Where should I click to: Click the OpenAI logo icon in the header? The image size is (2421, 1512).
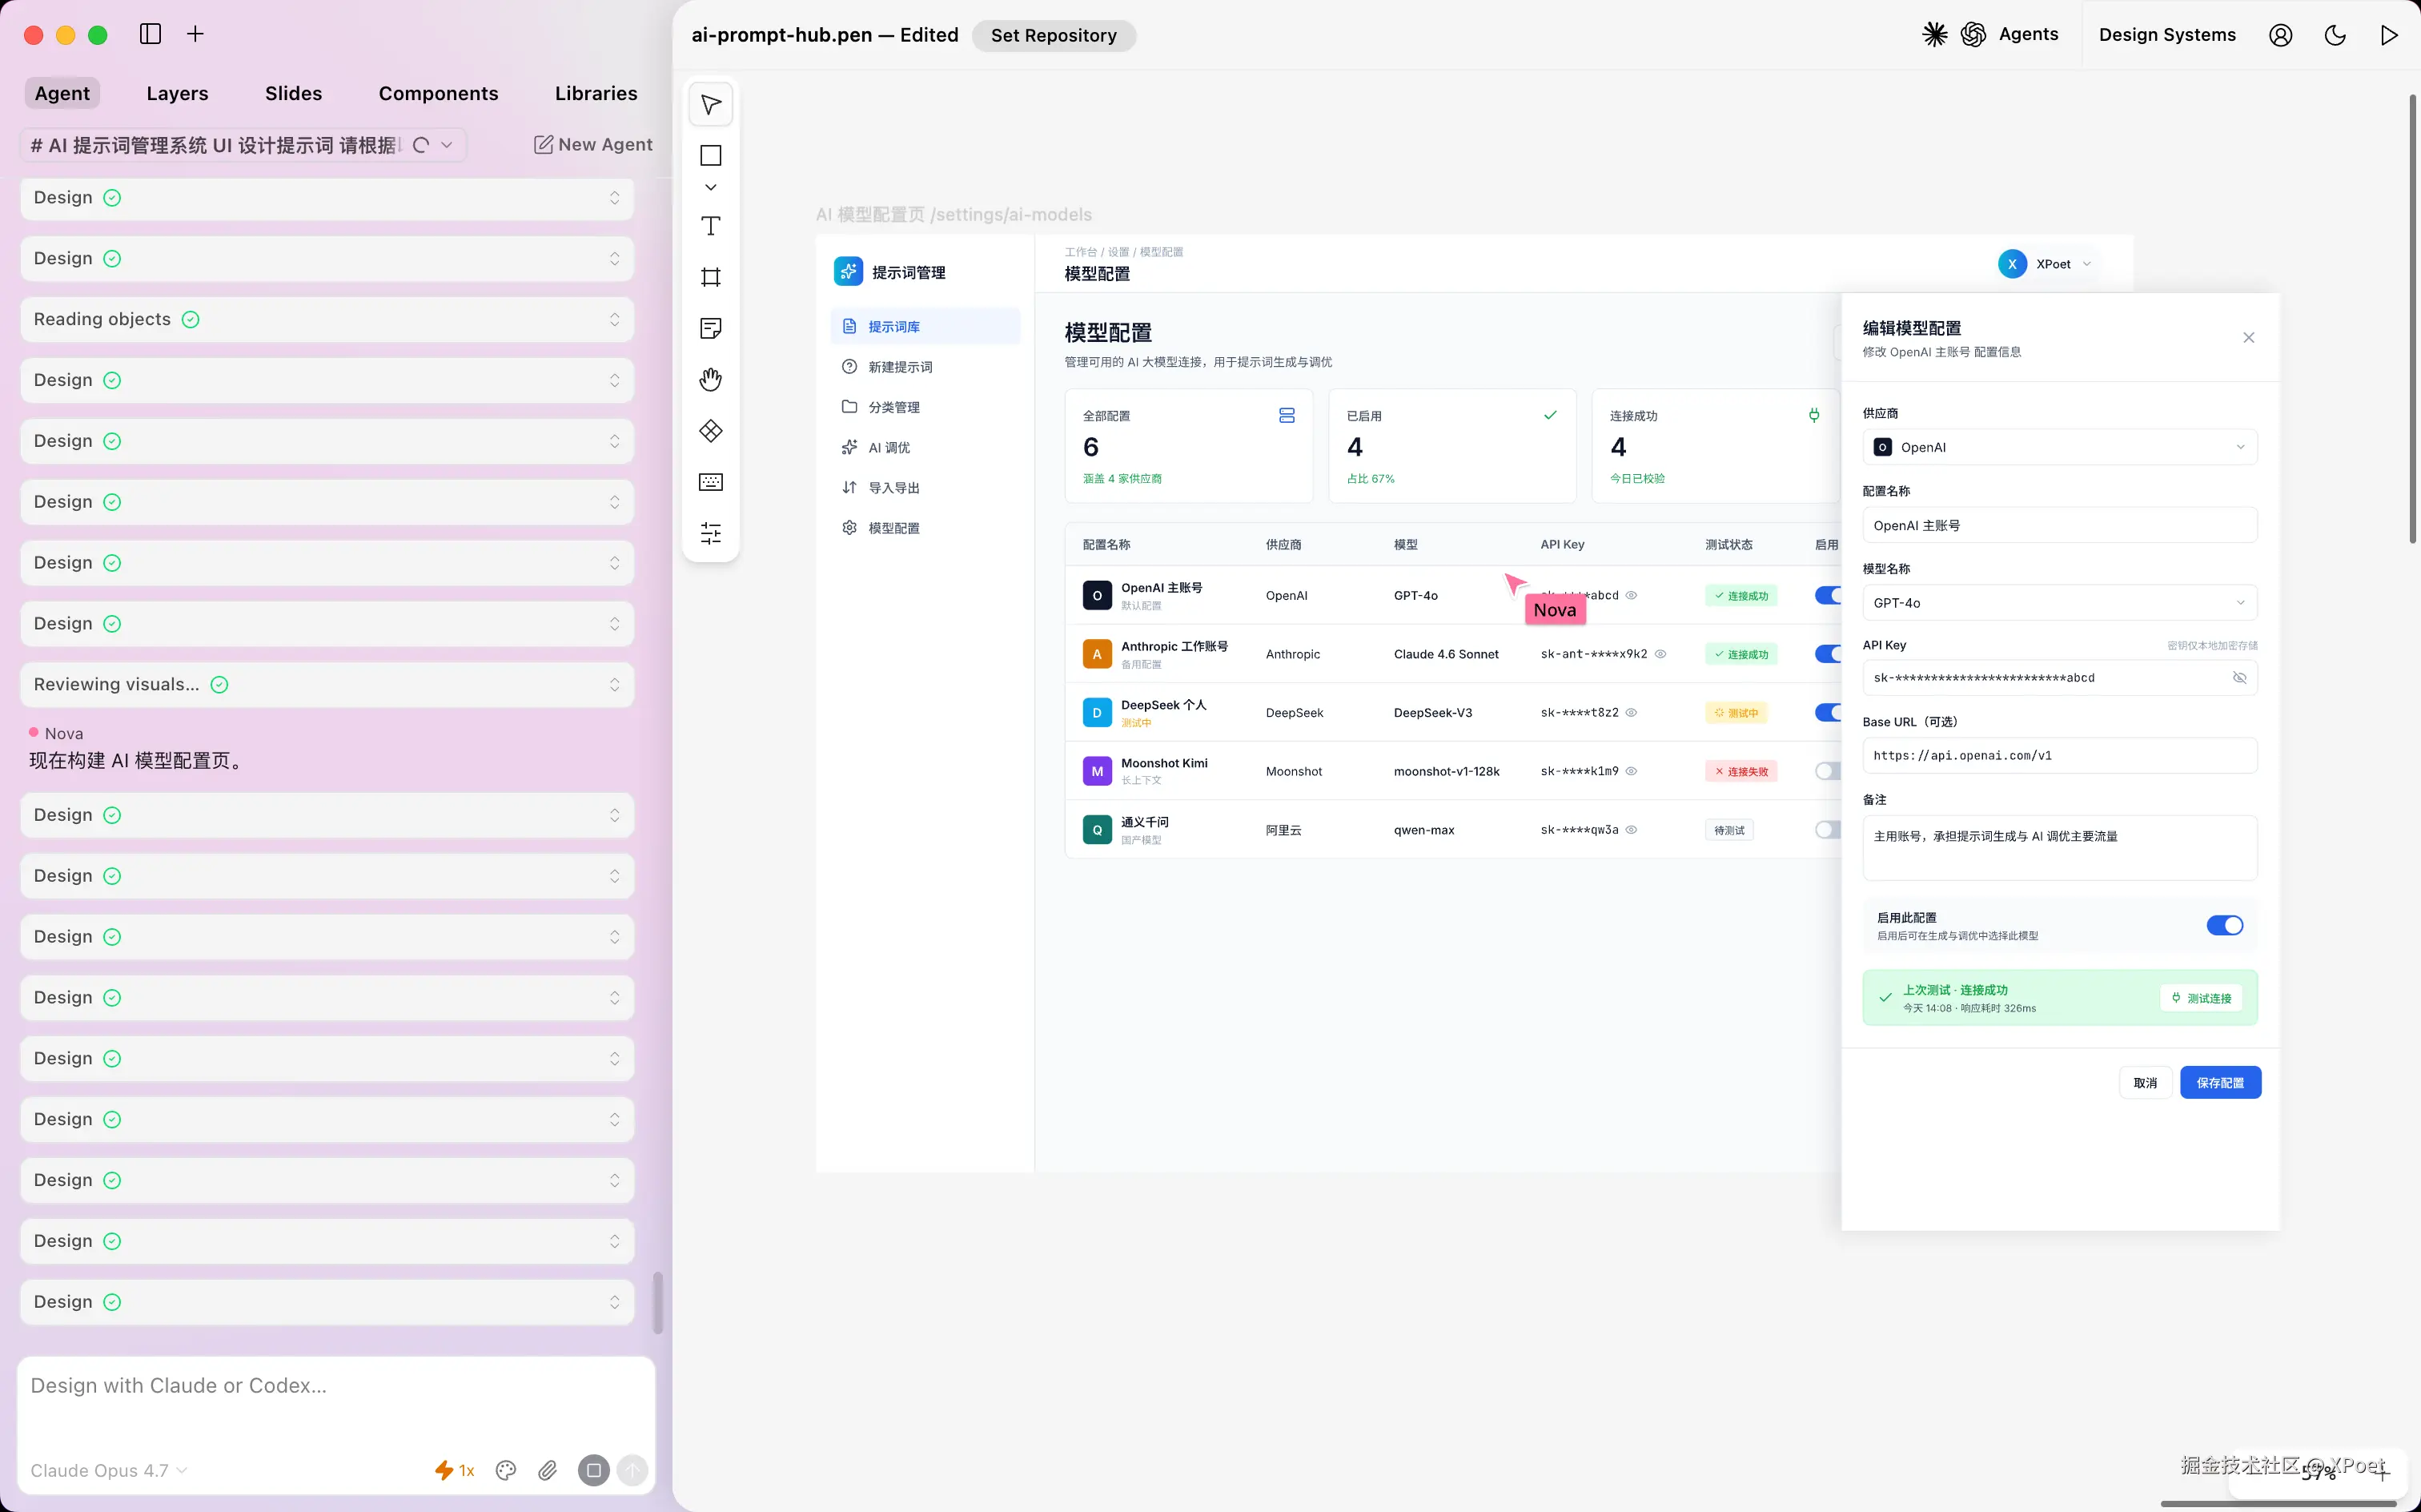point(1973,35)
